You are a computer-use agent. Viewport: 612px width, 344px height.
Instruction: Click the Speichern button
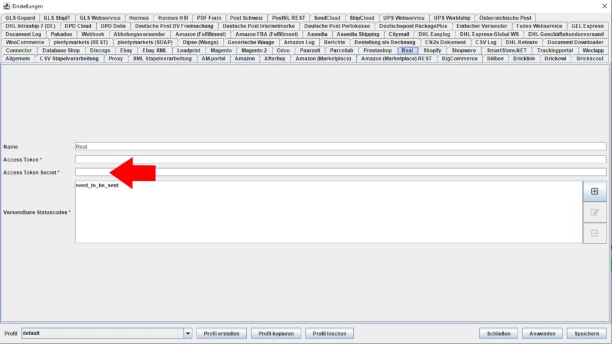(586, 333)
